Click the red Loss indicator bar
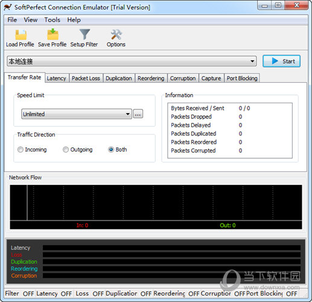The image size is (312, 302). click(171, 255)
